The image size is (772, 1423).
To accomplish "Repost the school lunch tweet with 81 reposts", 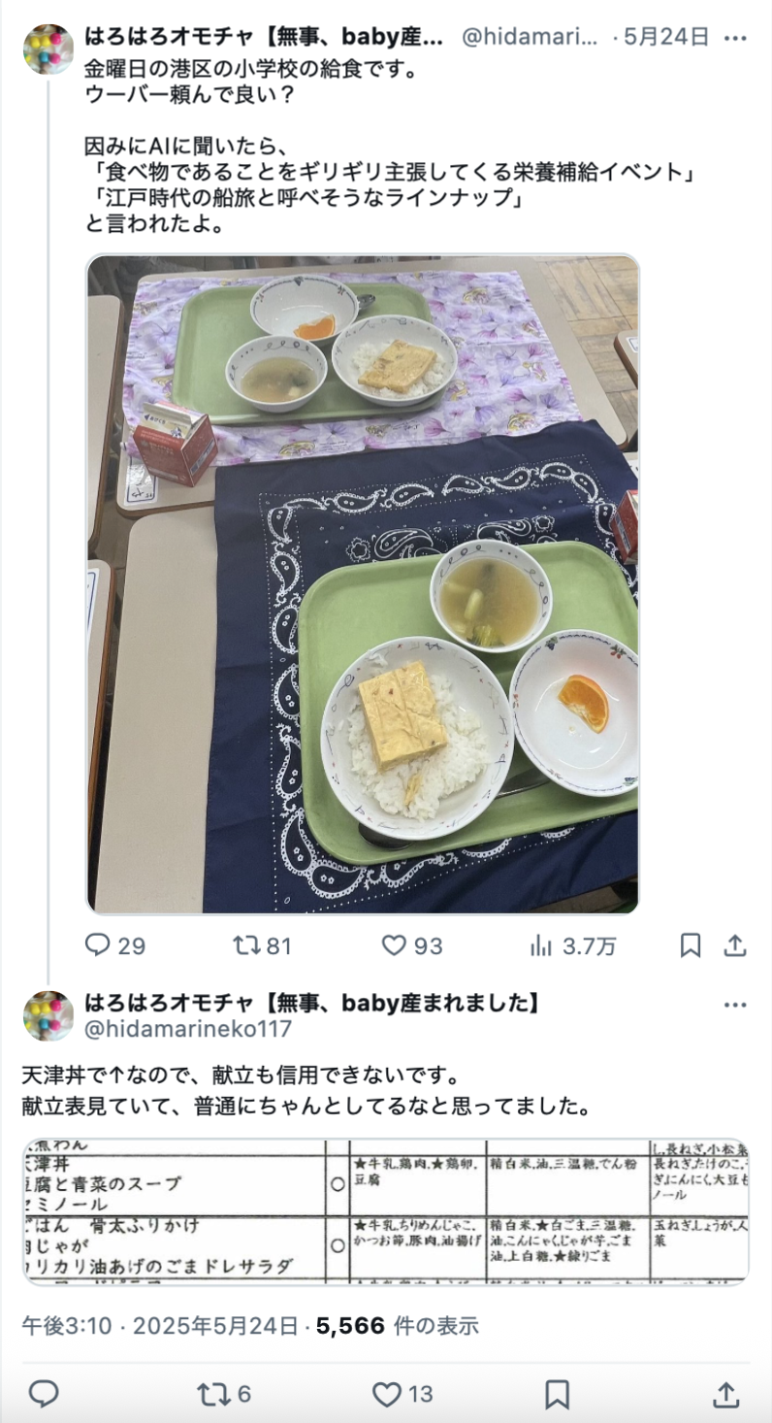I will coord(262,945).
